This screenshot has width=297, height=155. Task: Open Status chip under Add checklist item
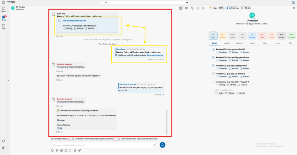[x=220, y=93]
